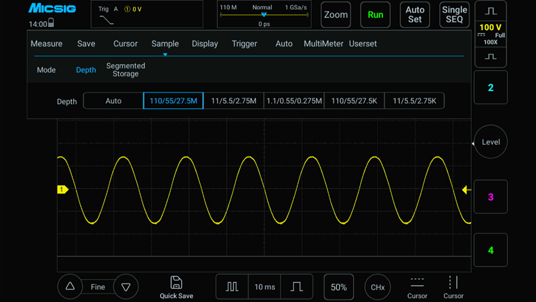Viewport: 536px width, 302px height.
Task: Click the memory position bar trigger marker
Action: click(x=264, y=15)
